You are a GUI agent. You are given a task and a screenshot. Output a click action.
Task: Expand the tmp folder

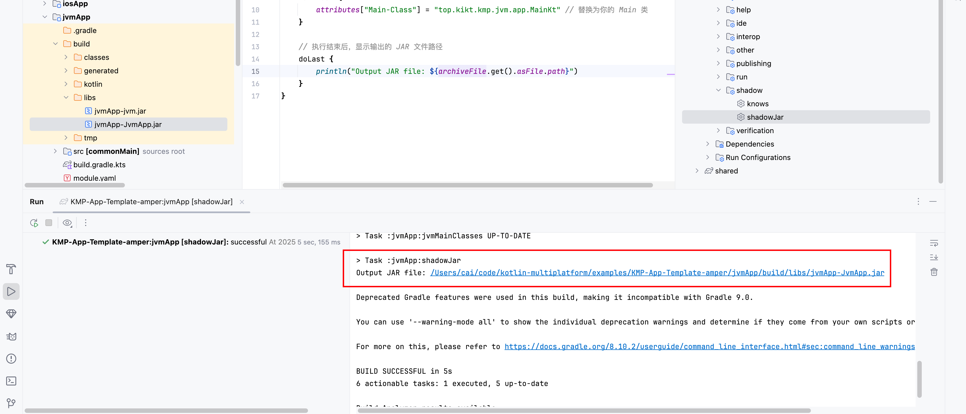[x=66, y=138]
